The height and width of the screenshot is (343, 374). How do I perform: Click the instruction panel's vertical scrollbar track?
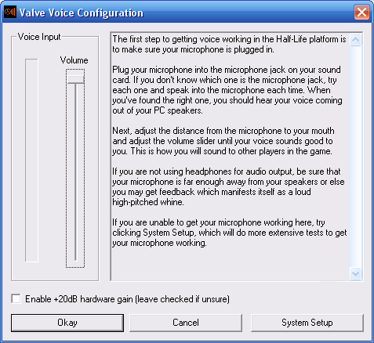[355, 157]
